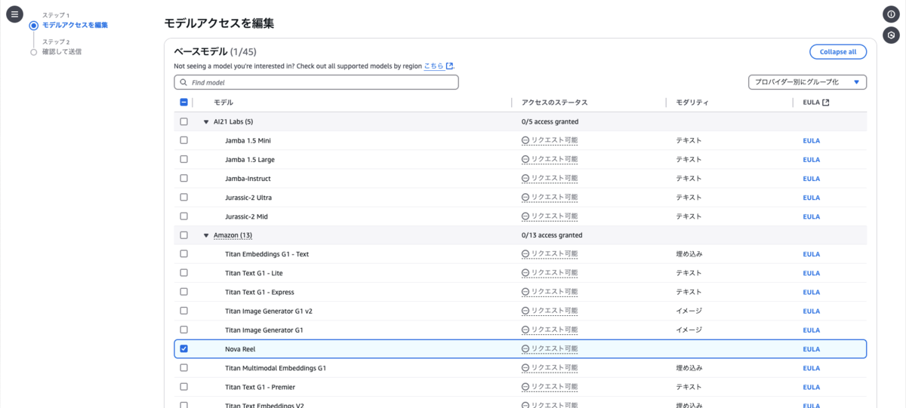Go to step 2 確認して送信
The width and height of the screenshot is (906, 408).
(x=62, y=52)
